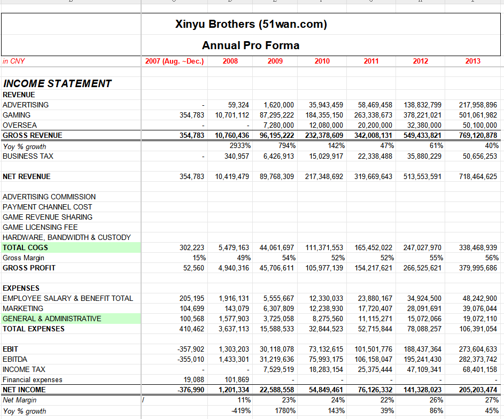
Task: Select highlighted 'GENERAL & ADMINISTRATIVE' cell
Action: (71, 319)
